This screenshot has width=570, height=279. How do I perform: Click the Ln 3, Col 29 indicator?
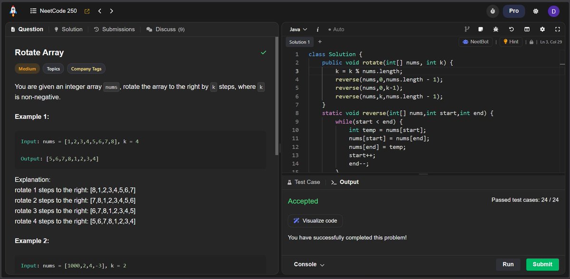tap(551, 42)
